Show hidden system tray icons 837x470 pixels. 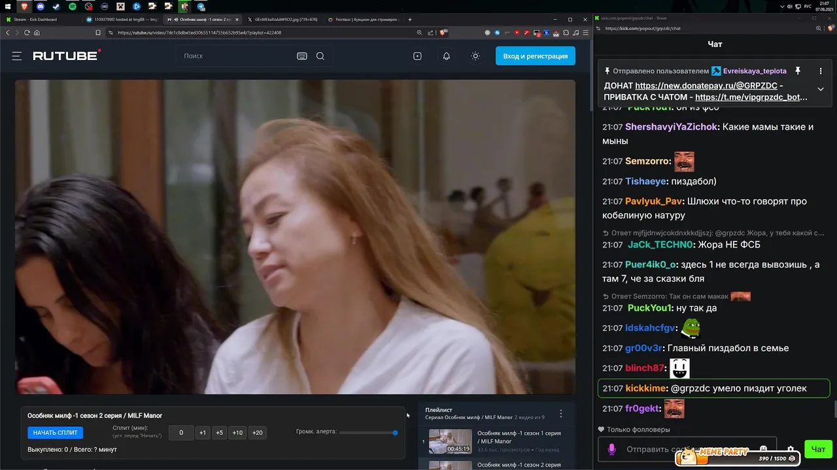pyautogui.click(x=783, y=6)
